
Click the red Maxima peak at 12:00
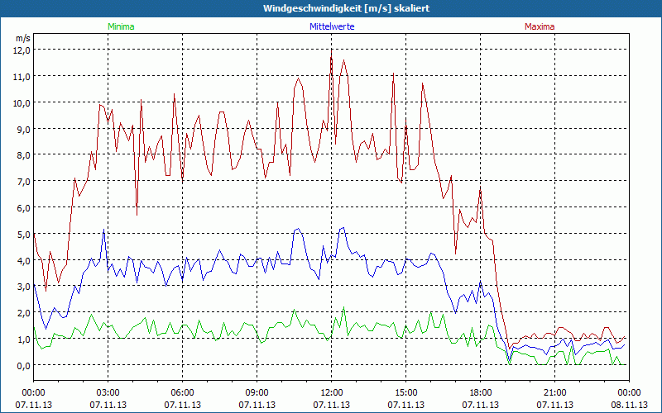pyautogui.click(x=332, y=50)
